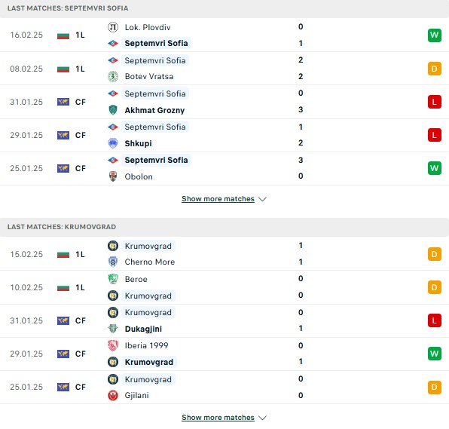This screenshot has width=449, height=429.
Task: Select the Bulgarian flag on the 16.02.25 match
Action: pyautogui.click(x=63, y=35)
